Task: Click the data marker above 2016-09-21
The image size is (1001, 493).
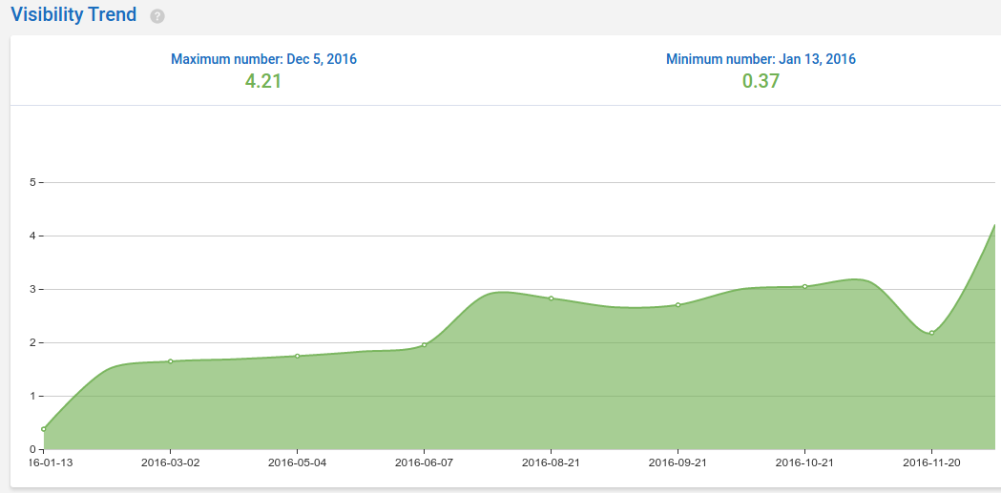Action: [x=678, y=305]
